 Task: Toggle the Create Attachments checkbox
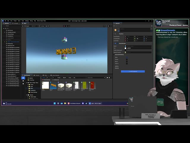[126, 50]
